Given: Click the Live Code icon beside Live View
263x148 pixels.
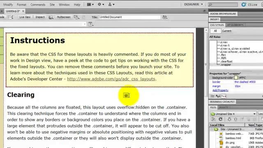Looking at the screenshot, I should [x=10, y=17].
